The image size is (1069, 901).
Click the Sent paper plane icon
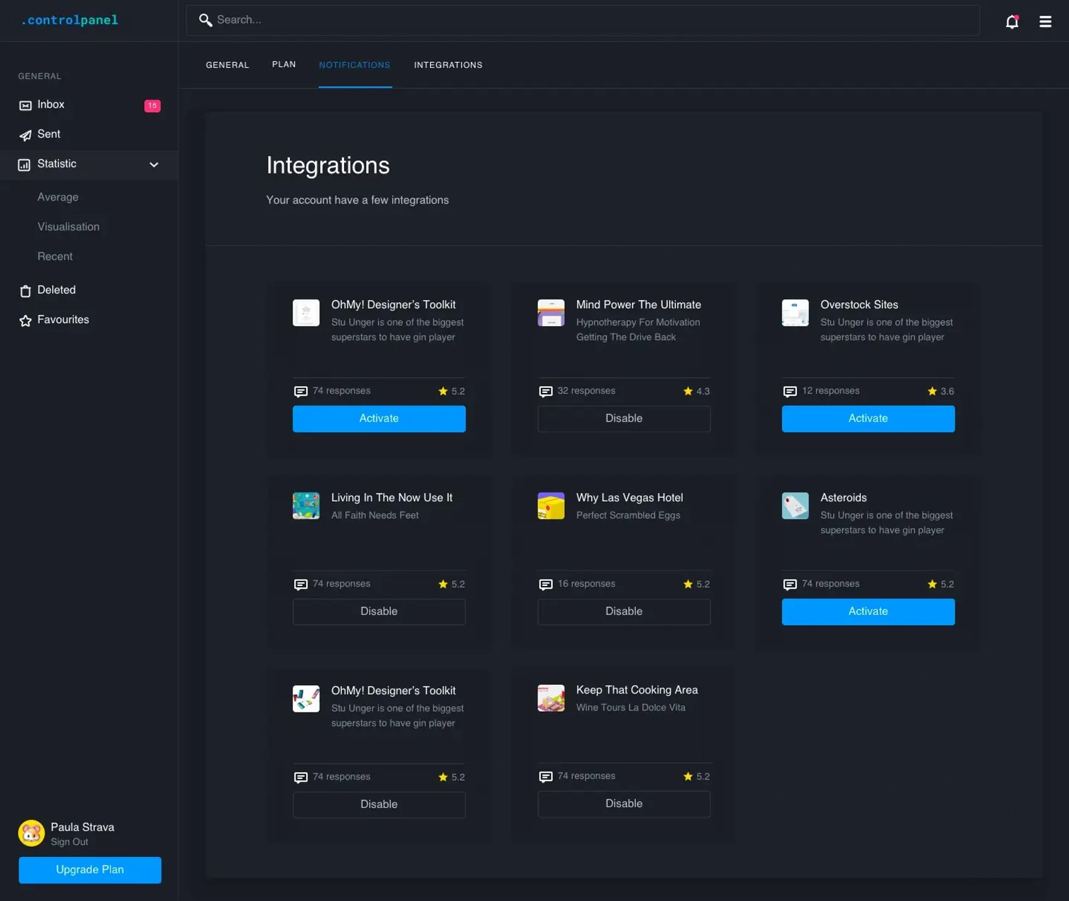tap(25, 135)
